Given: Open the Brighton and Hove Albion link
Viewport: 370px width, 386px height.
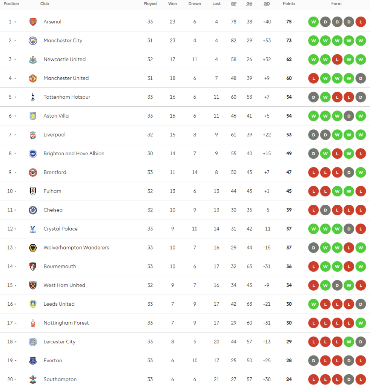Looking at the screenshot, I should click(x=74, y=153).
